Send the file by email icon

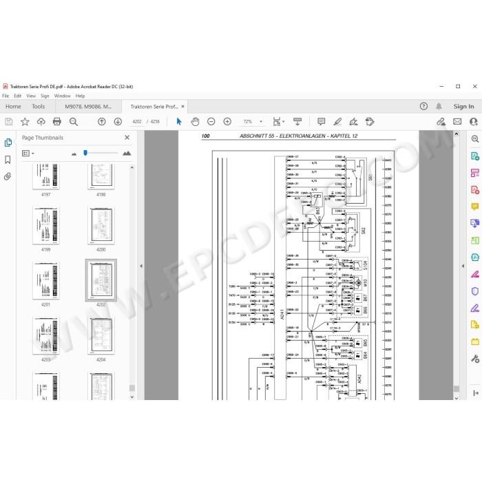tap(457, 122)
